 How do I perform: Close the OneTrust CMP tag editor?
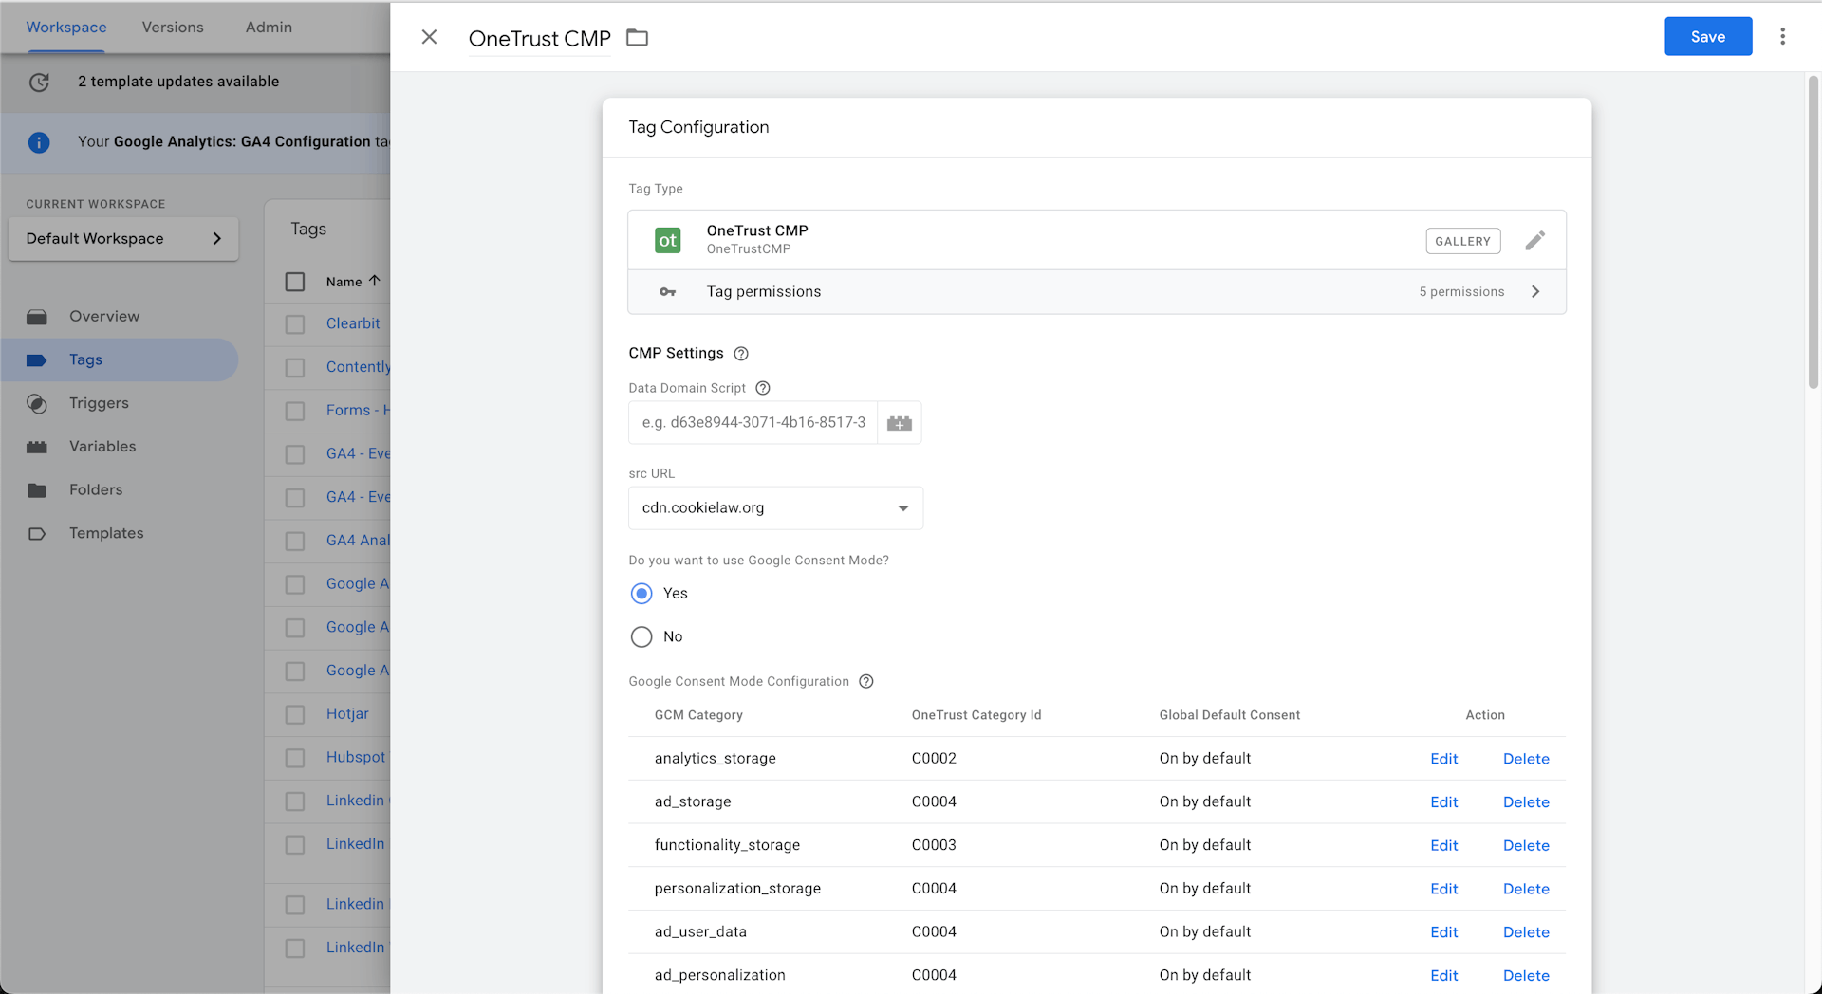(x=429, y=37)
